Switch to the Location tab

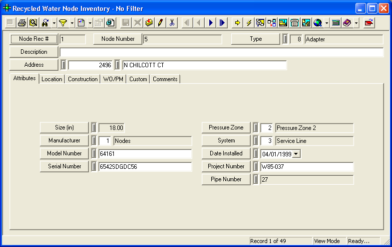click(x=52, y=79)
